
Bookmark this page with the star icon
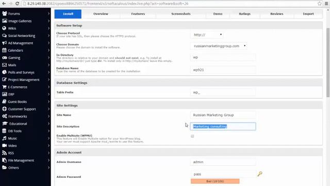pos(320,4)
